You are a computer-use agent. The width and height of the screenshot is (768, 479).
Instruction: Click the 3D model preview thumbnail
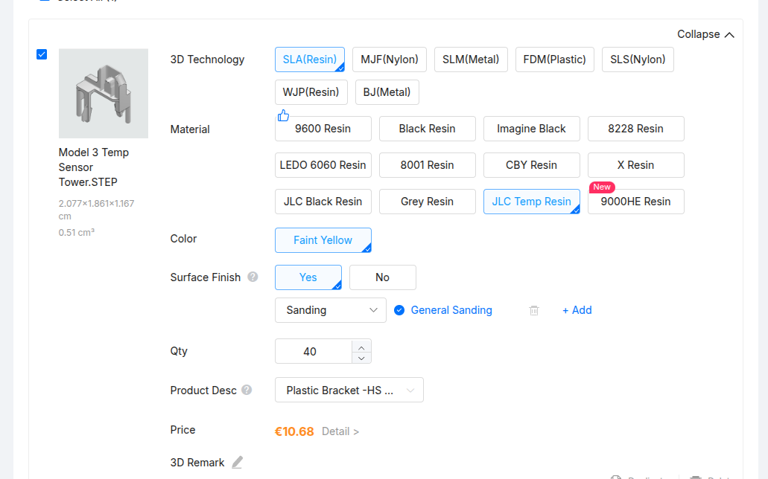coord(104,94)
